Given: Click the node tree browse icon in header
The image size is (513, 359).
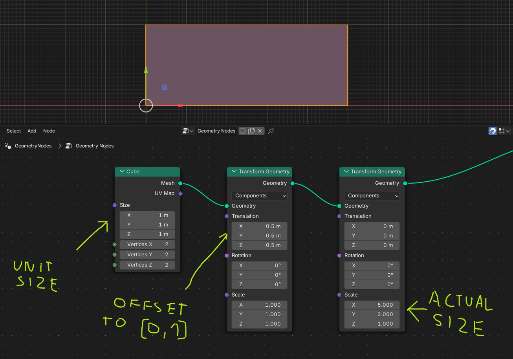Looking at the screenshot, I should [187, 131].
